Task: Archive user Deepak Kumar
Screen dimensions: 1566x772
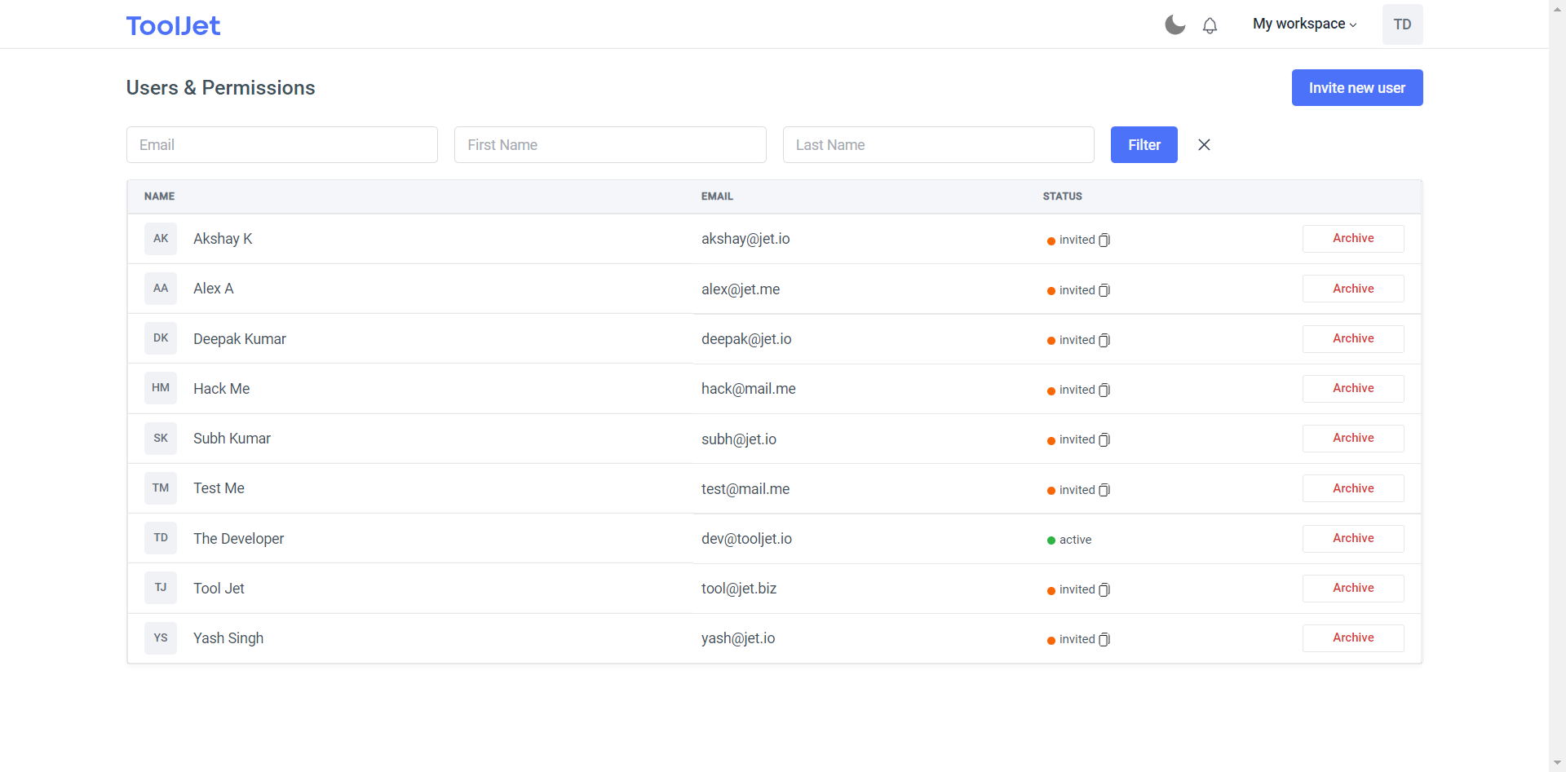Action: (1353, 338)
